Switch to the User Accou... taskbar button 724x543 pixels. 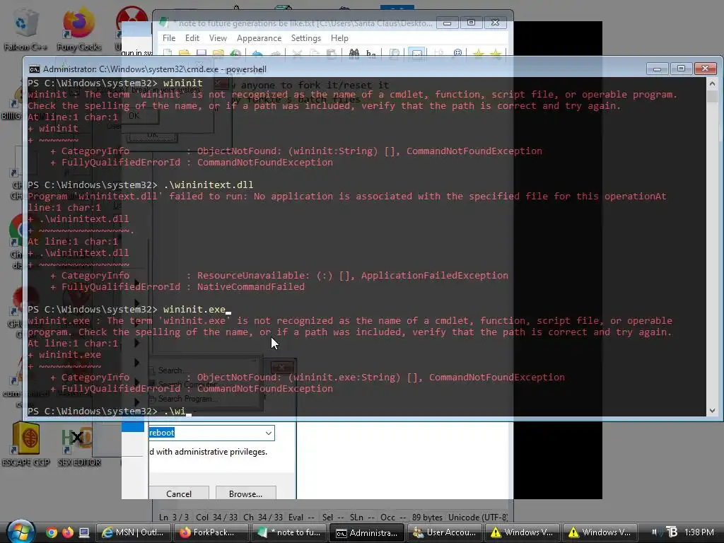(x=444, y=532)
